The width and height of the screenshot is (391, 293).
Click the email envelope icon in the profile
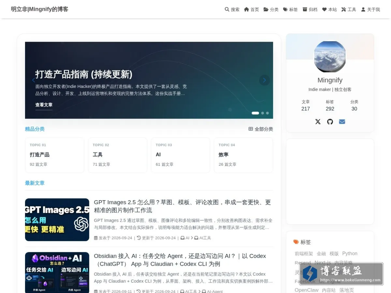point(342,122)
